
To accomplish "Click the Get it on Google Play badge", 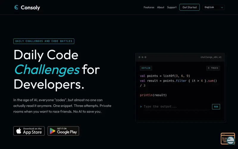I will click(63, 131).
